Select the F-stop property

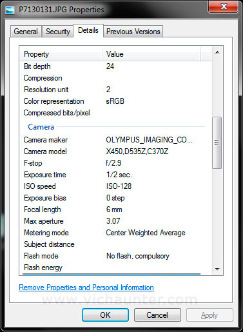[33, 163]
